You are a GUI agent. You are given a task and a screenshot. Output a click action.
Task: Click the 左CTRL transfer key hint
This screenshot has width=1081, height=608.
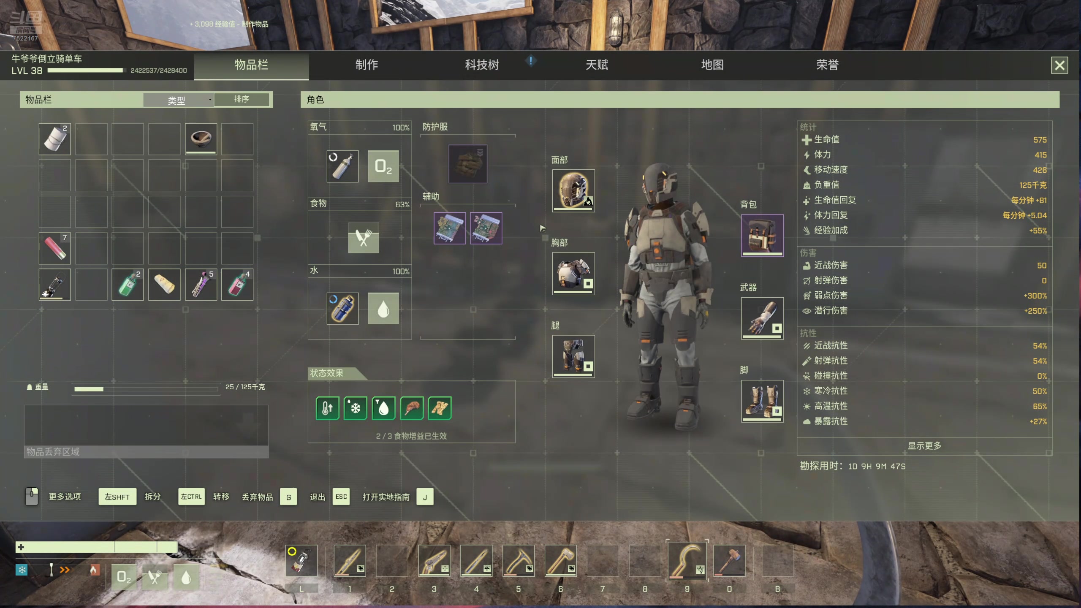191,497
